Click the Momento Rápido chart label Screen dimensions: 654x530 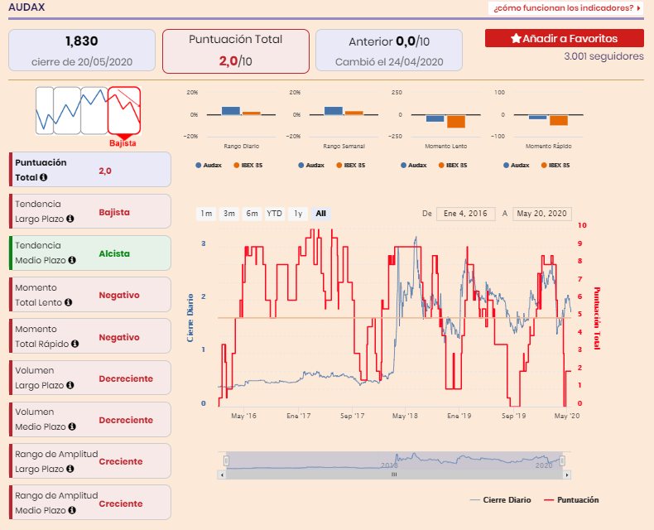tap(549, 146)
